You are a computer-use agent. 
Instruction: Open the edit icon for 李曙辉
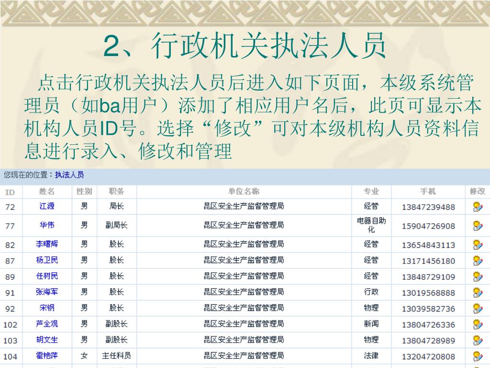pyautogui.click(x=478, y=245)
